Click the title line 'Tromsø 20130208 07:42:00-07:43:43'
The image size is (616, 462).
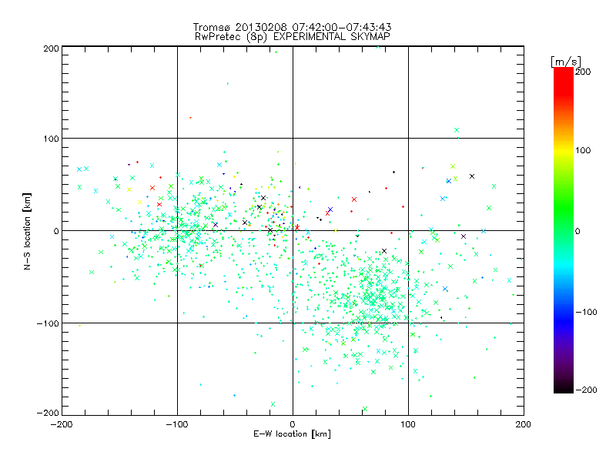292,27
